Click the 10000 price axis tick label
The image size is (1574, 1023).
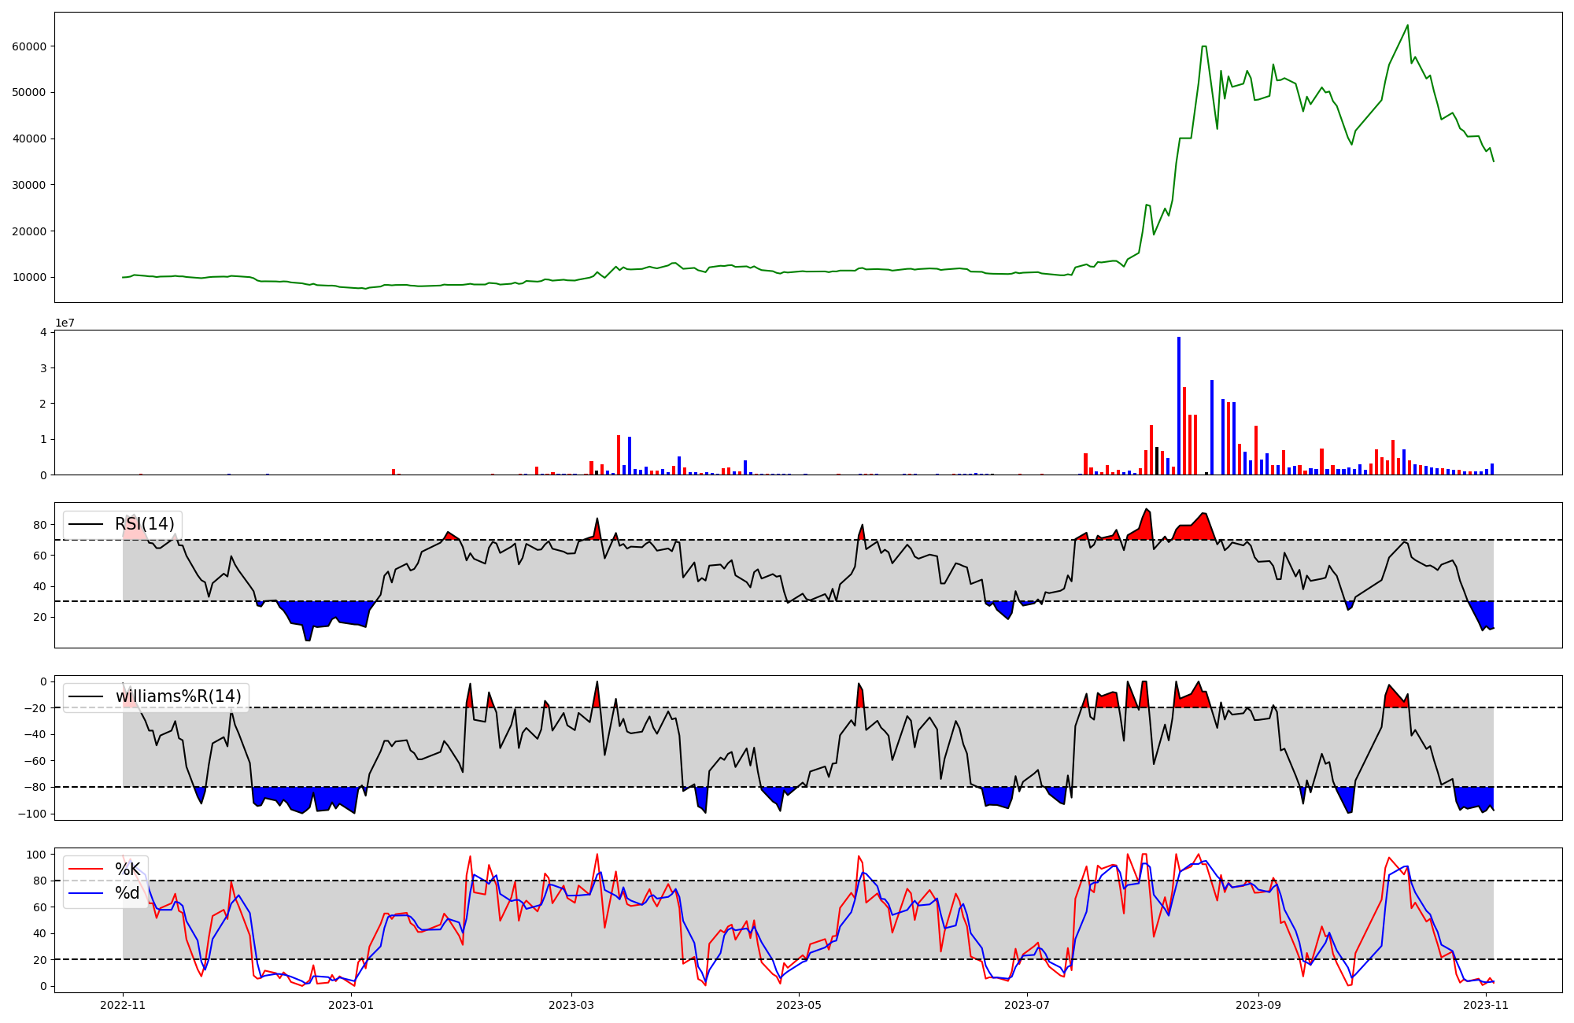click(29, 277)
